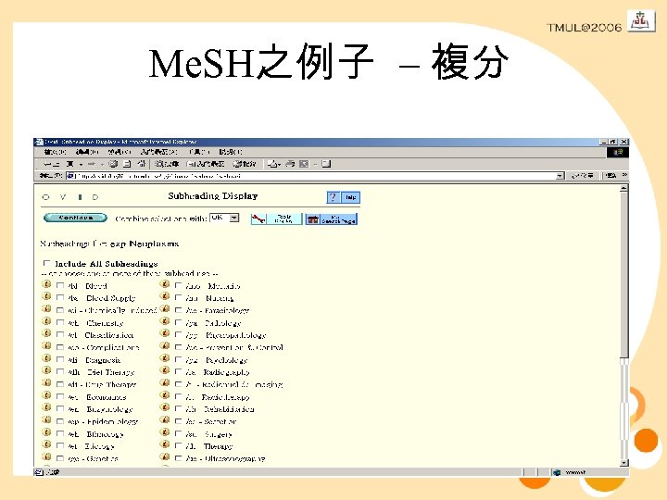Click the page scrollbar down arrow
This screenshot has width=667, height=500.
pos(624,463)
